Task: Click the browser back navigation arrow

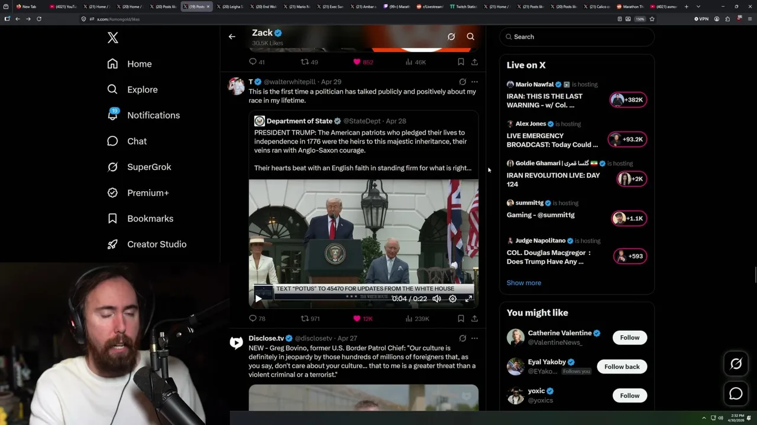Action: (18, 19)
